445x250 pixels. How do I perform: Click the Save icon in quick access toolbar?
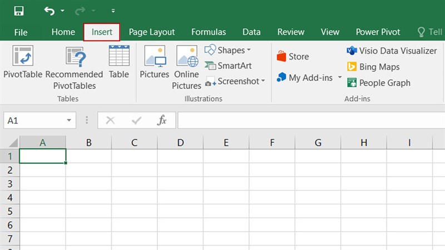(x=19, y=11)
